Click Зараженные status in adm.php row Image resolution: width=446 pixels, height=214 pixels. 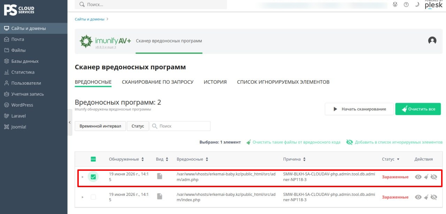coord(395,177)
